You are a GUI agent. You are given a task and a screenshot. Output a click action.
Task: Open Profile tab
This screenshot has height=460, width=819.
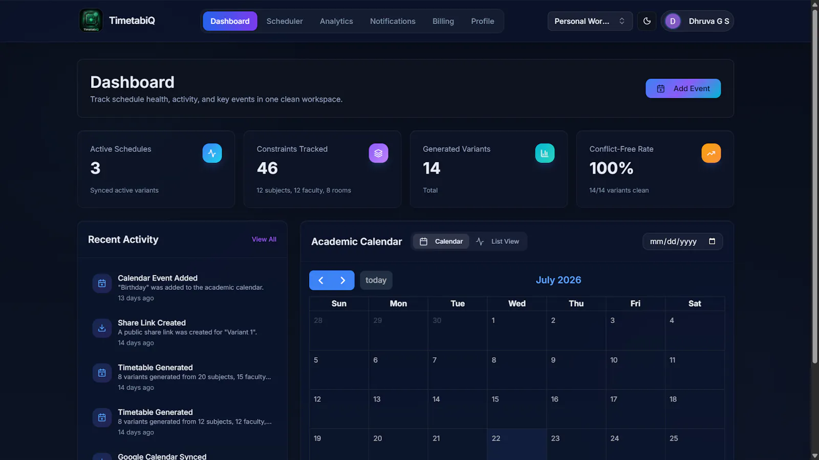click(483, 21)
